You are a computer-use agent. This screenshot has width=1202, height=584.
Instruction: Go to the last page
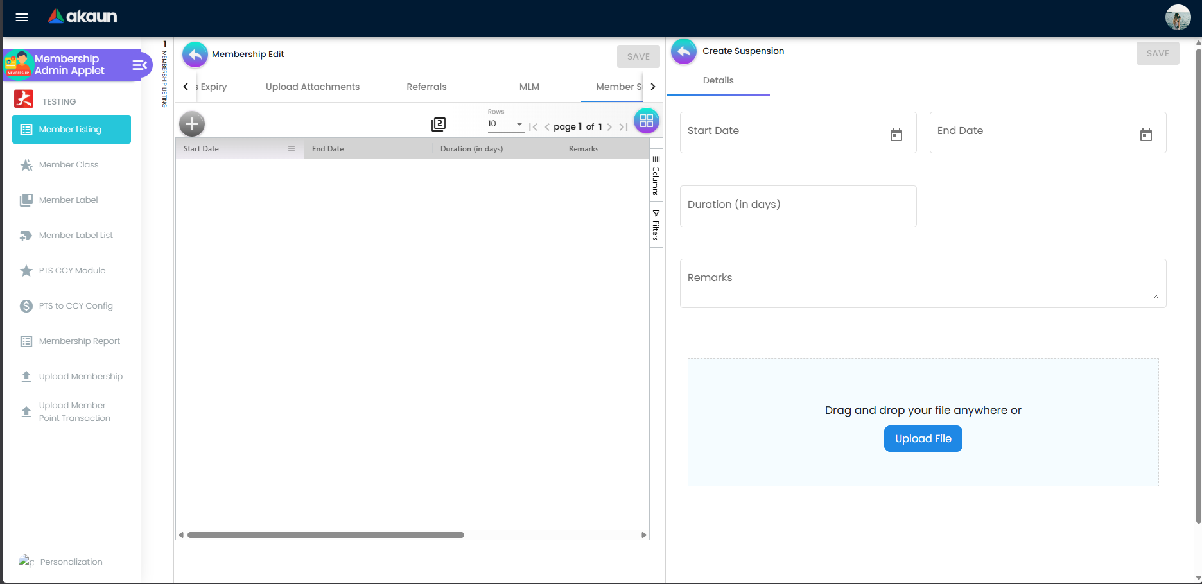click(623, 127)
